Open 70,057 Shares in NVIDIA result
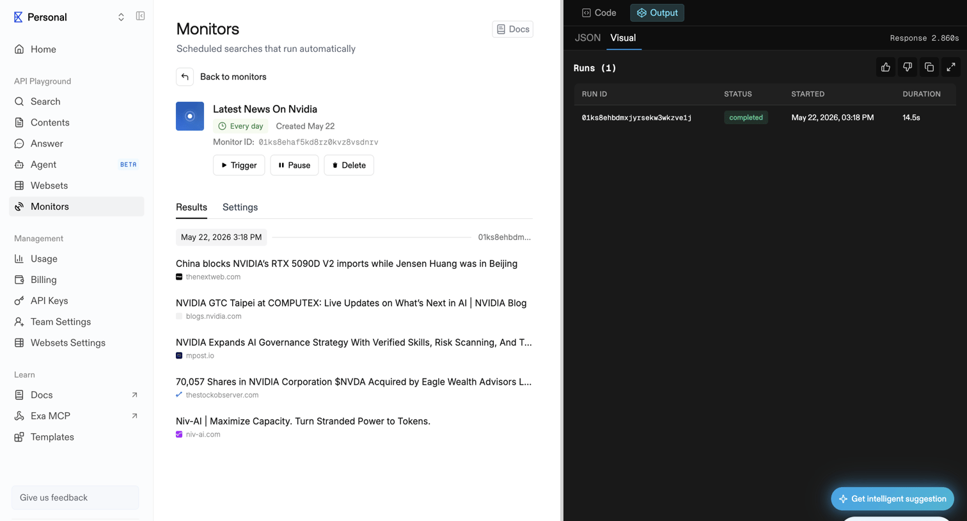 354,382
